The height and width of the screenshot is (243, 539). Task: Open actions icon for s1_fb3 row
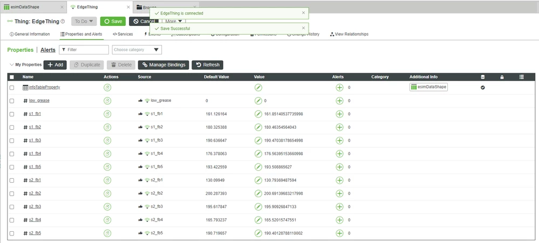(107, 141)
